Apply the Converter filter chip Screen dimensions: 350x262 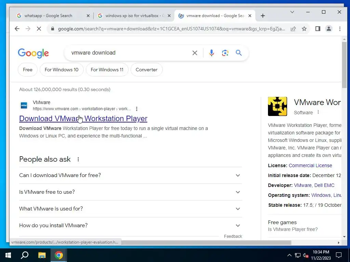tap(146, 70)
